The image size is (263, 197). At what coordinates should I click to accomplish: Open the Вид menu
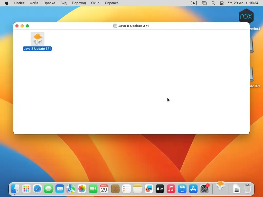pos(63,3)
